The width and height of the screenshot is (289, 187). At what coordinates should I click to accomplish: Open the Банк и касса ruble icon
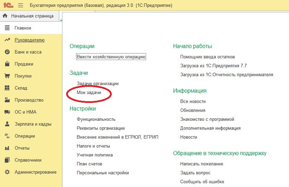click(7, 52)
